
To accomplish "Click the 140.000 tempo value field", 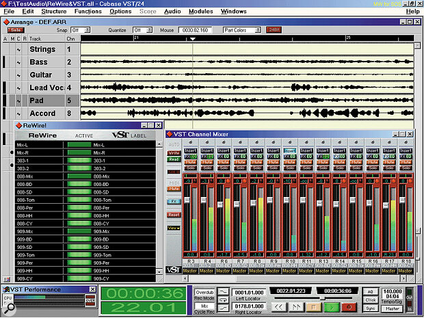I will (x=393, y=291).
